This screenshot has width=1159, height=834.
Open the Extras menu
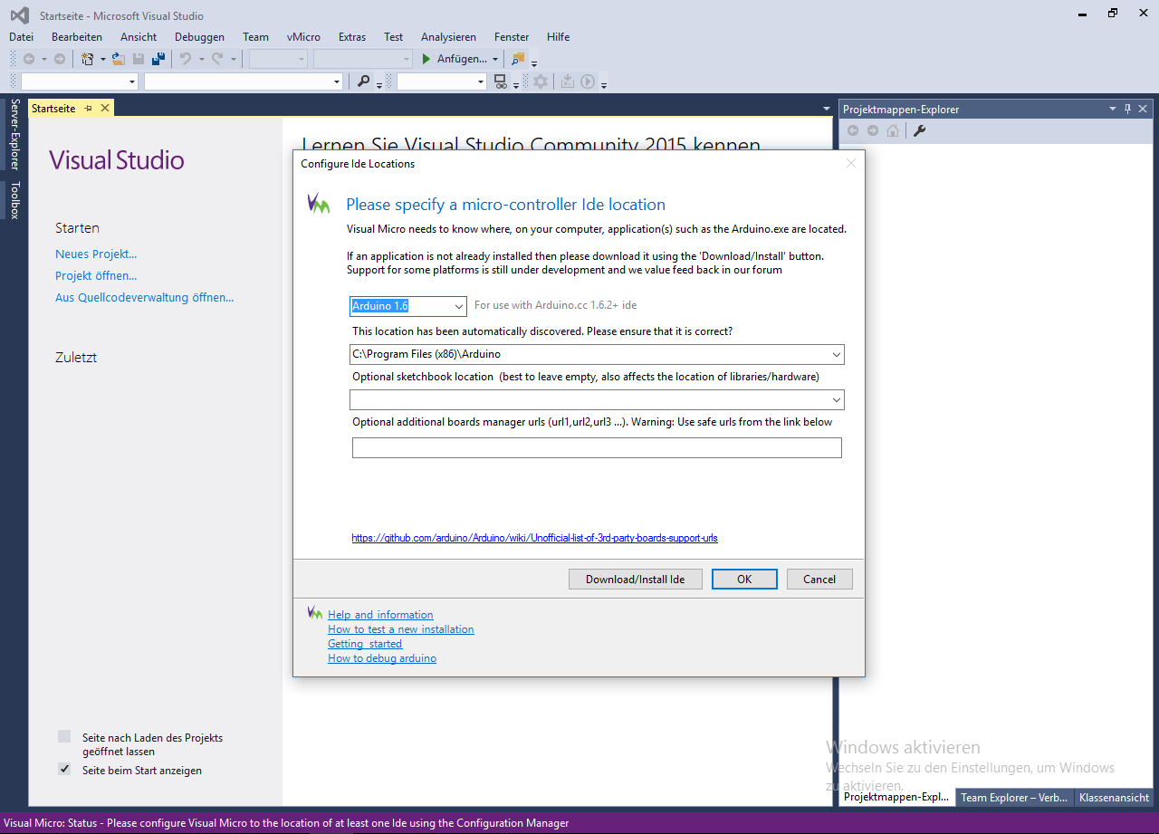tap(352, 37)
